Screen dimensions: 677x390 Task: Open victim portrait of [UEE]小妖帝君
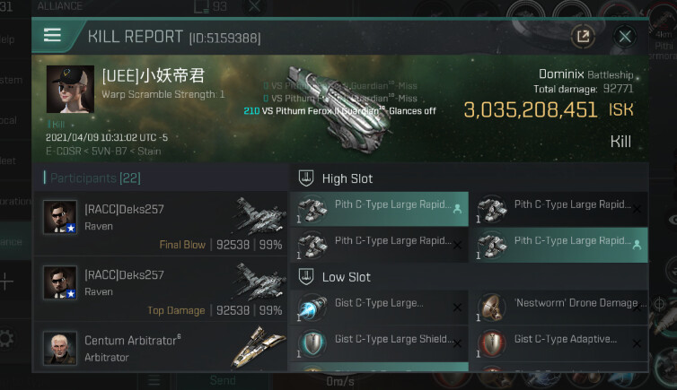tap(70, 89)
